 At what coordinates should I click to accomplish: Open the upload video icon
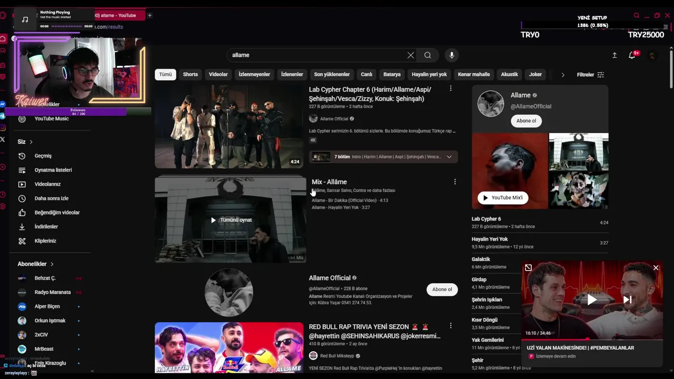coord(614,55)
